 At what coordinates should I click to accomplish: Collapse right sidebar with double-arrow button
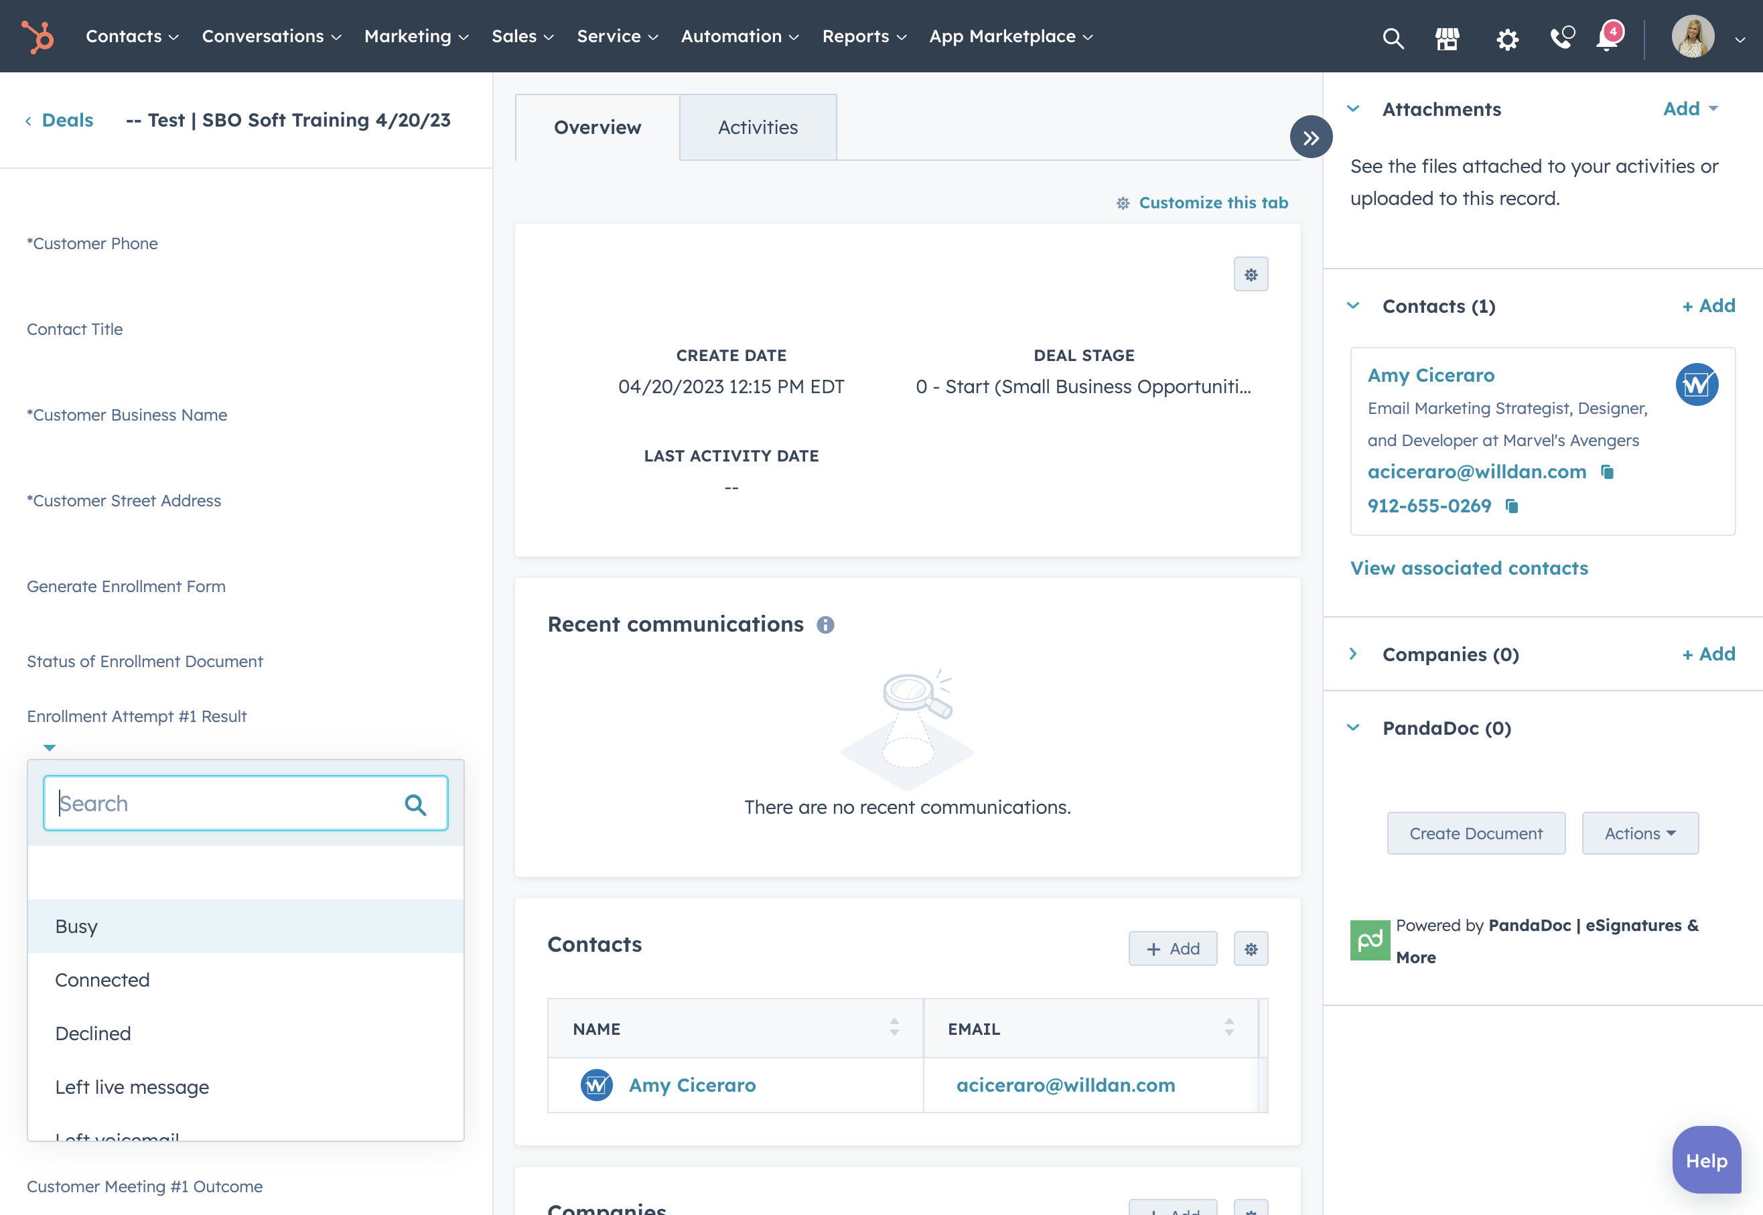tap(1311, 138)
